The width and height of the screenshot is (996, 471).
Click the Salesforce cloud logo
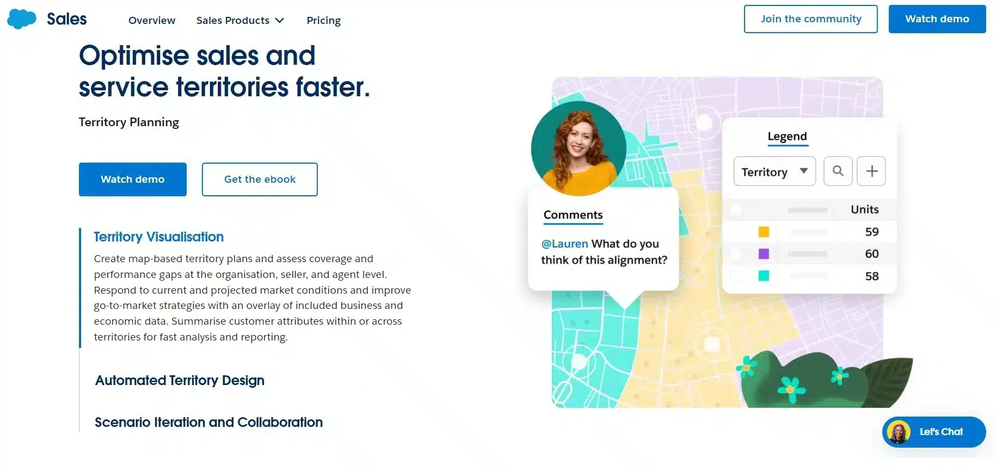tap(22, 19)
